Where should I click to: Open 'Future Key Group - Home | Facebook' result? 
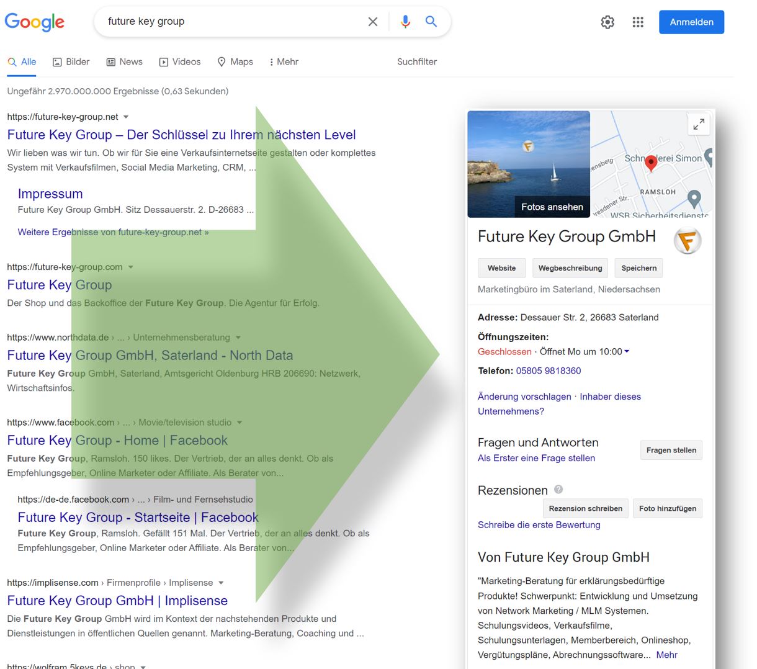point(117,441)
